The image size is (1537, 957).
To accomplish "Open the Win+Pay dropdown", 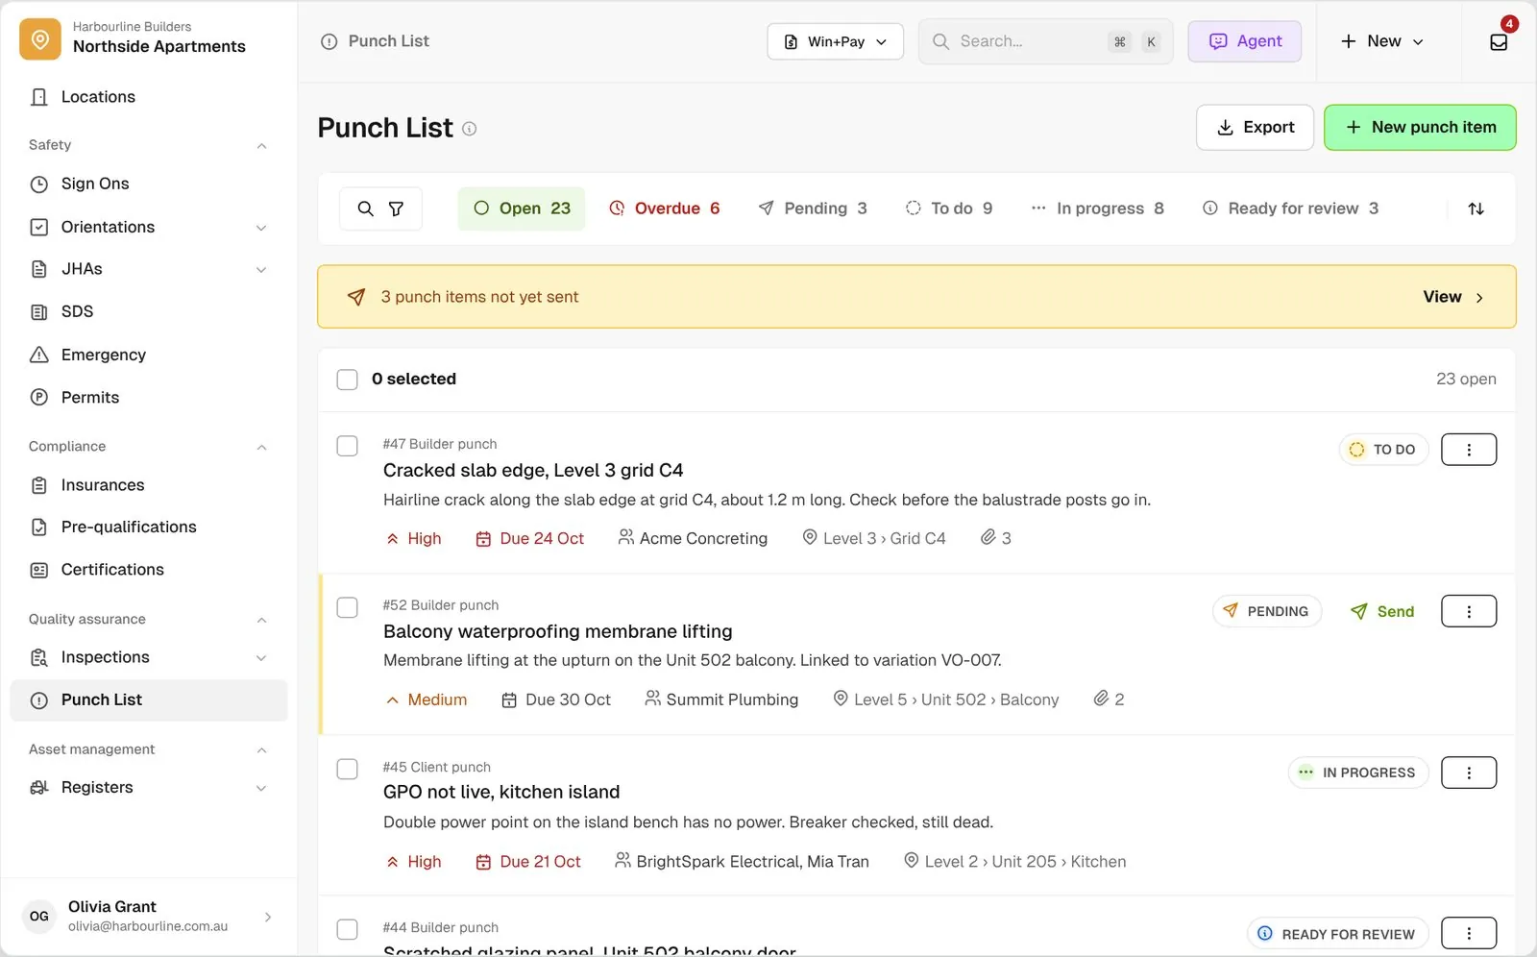I will pyautogui.click(x=835, y=41).
